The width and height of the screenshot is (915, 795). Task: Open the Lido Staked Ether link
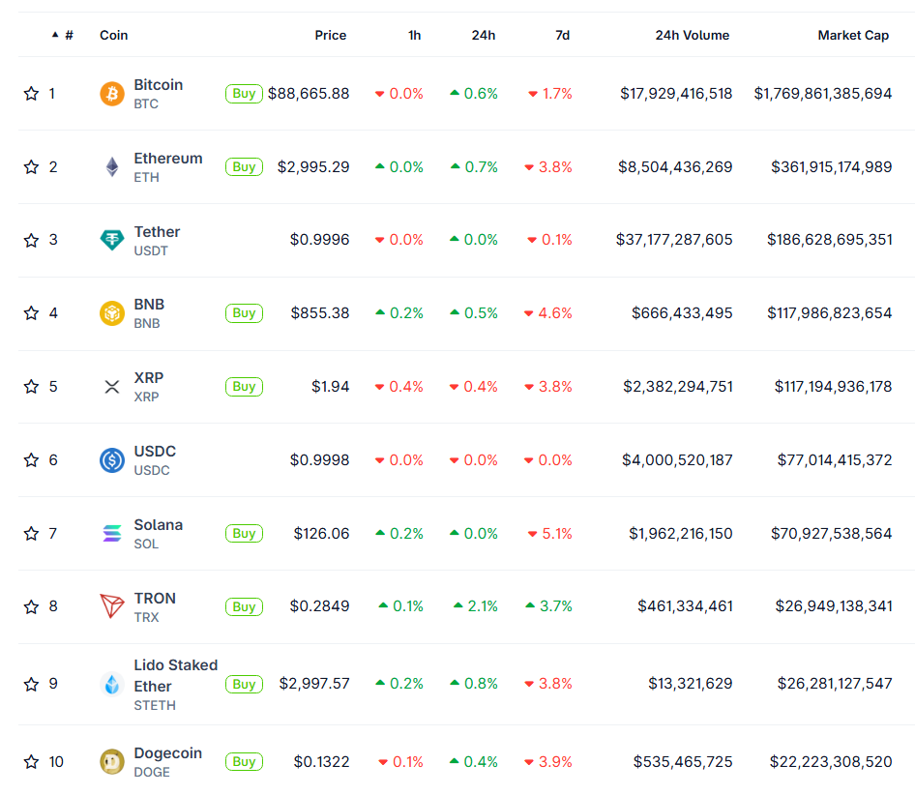175,675
